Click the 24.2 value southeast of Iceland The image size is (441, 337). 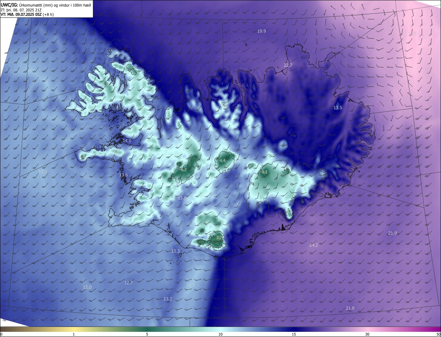314,245
